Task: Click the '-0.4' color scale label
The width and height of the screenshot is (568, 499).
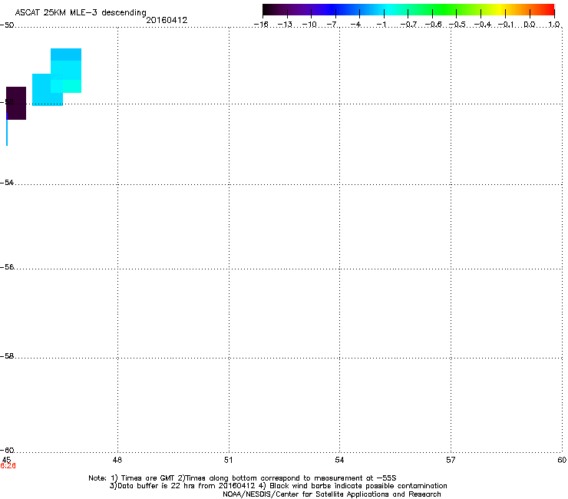Action: coord(483,25)
